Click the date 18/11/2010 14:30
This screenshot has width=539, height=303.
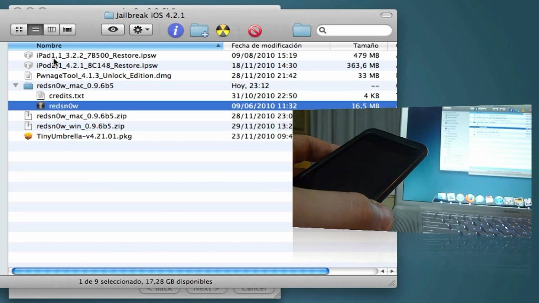click(x=264, y=65)
